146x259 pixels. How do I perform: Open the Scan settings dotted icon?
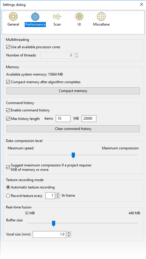pyautogui.click(x=57, y=16)
